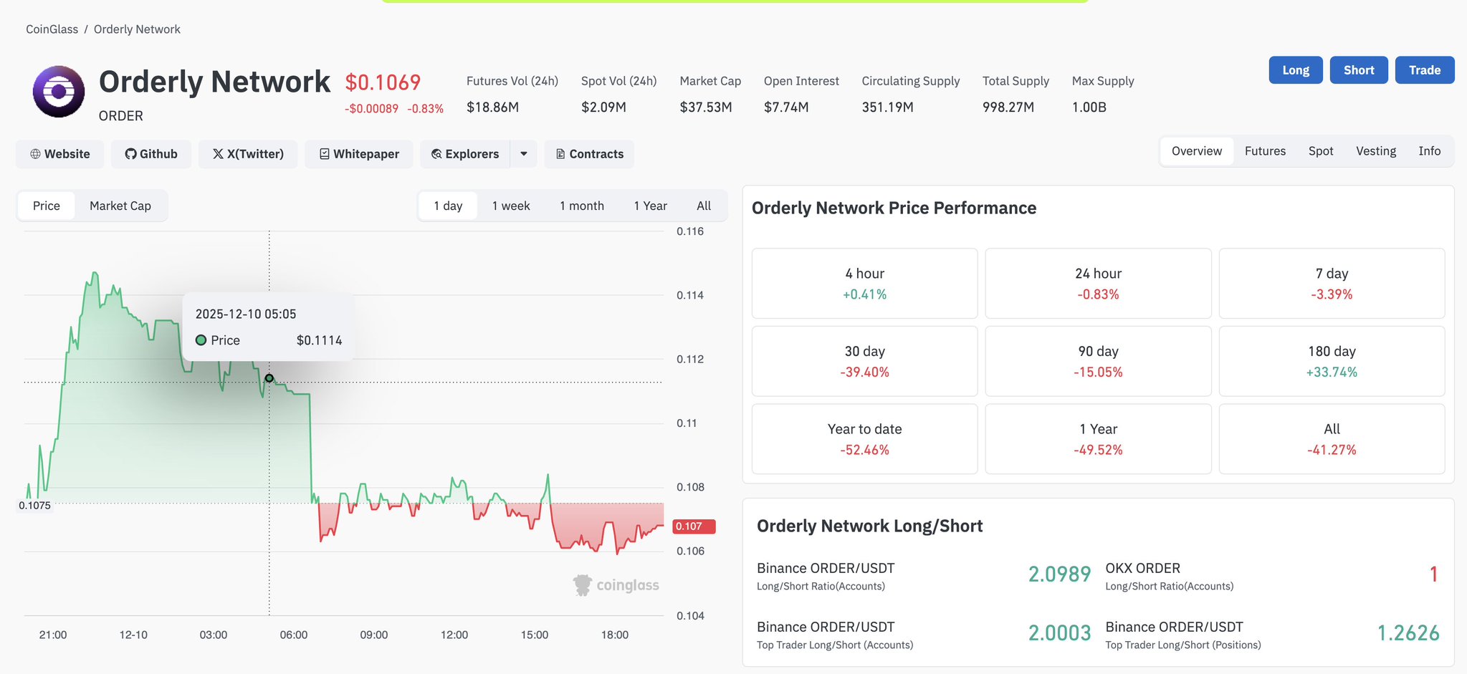Click the Explorers search icon
Screen dimensions: 1467x674
pos(436,154)
